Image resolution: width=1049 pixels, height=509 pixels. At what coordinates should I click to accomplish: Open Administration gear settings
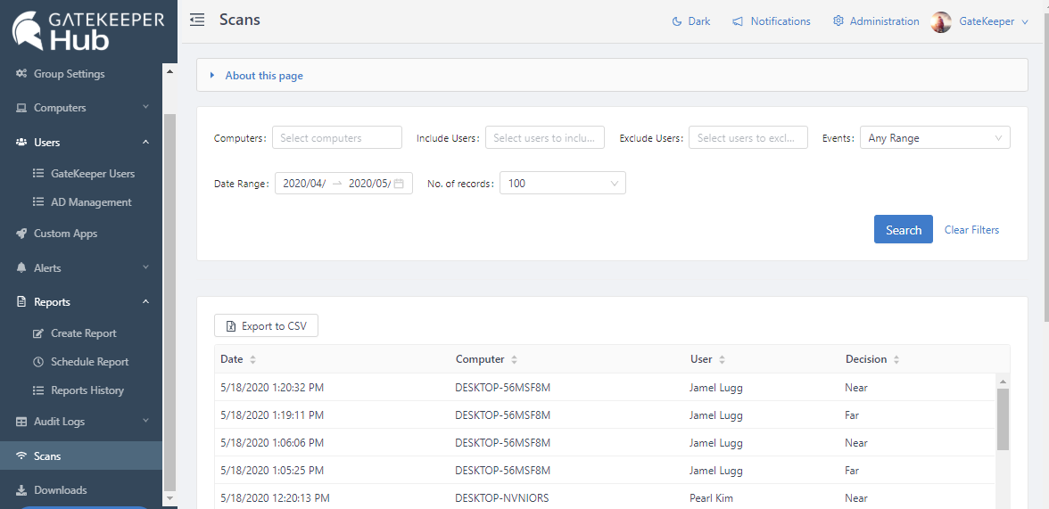click(x=838, y=21)
